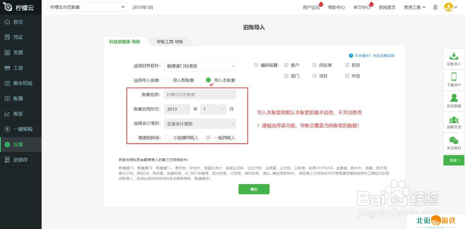465x229 pixels.
Task: Open the 旧账导入 download icon in right panel
Action: click(x=454, y=56)
